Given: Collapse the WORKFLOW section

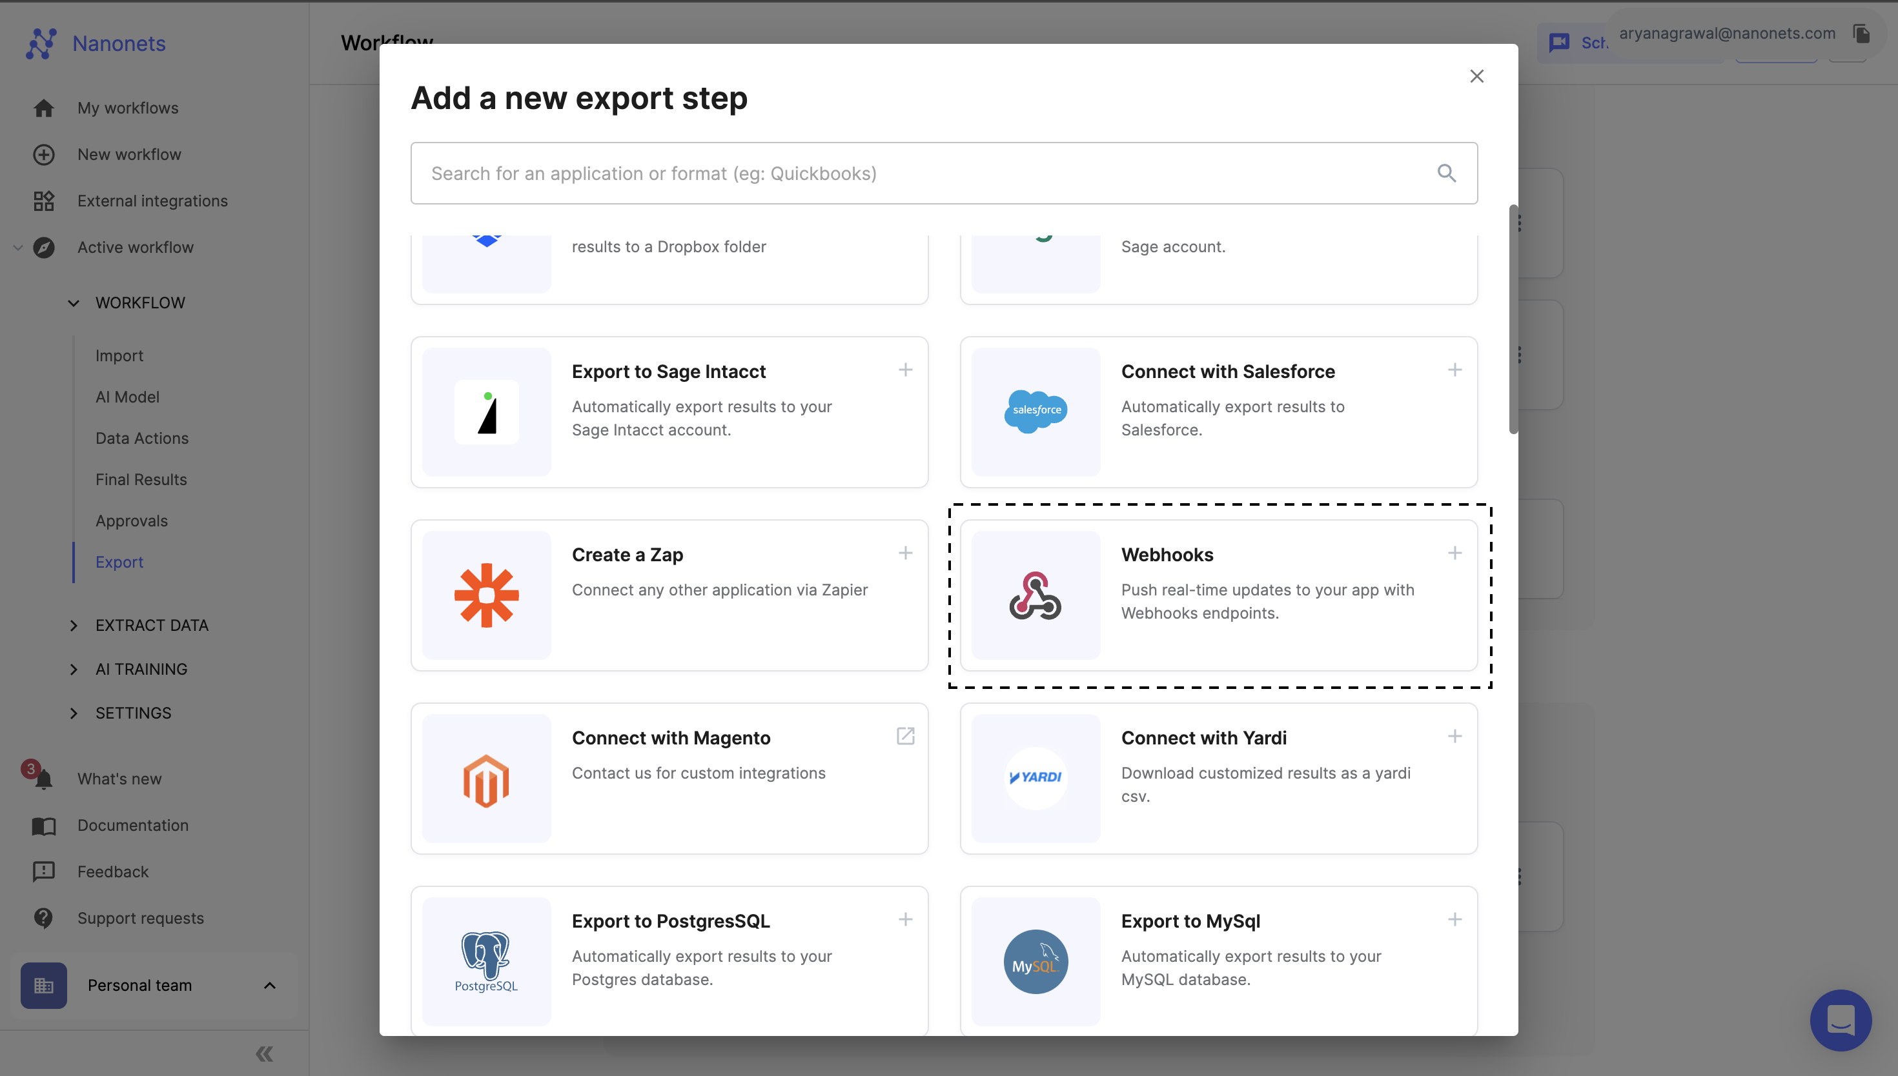Looking at the screenshot, I should (74, 303).
